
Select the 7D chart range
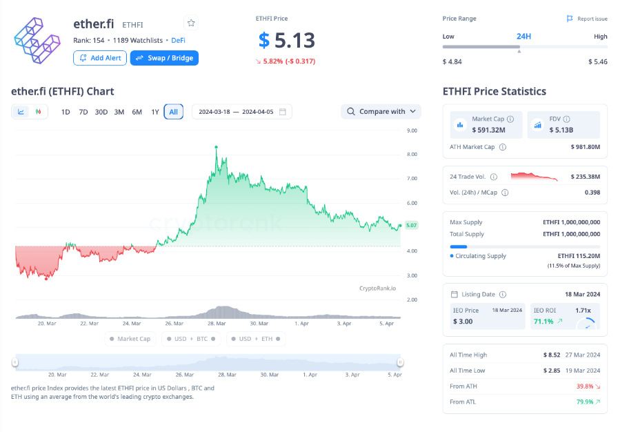click(83, 112)
